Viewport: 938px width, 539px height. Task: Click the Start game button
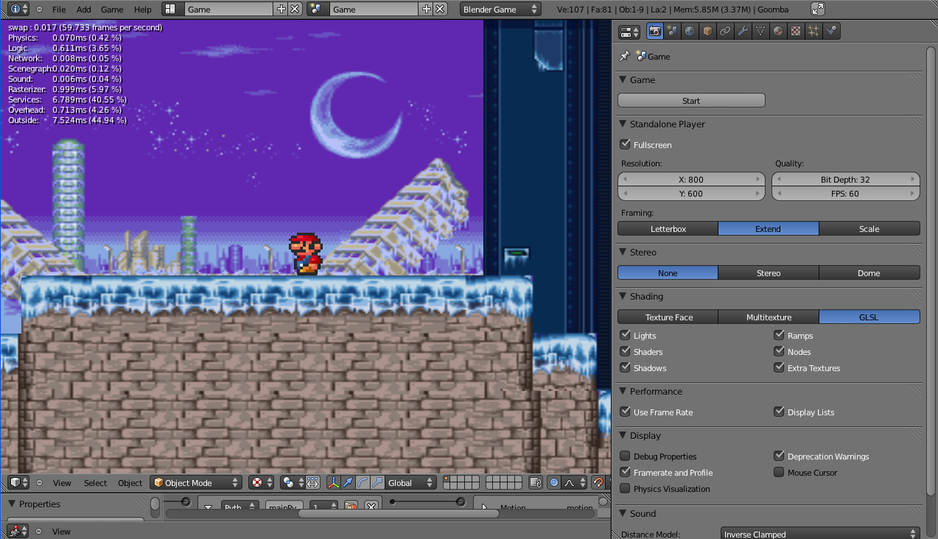click(691, 100)
